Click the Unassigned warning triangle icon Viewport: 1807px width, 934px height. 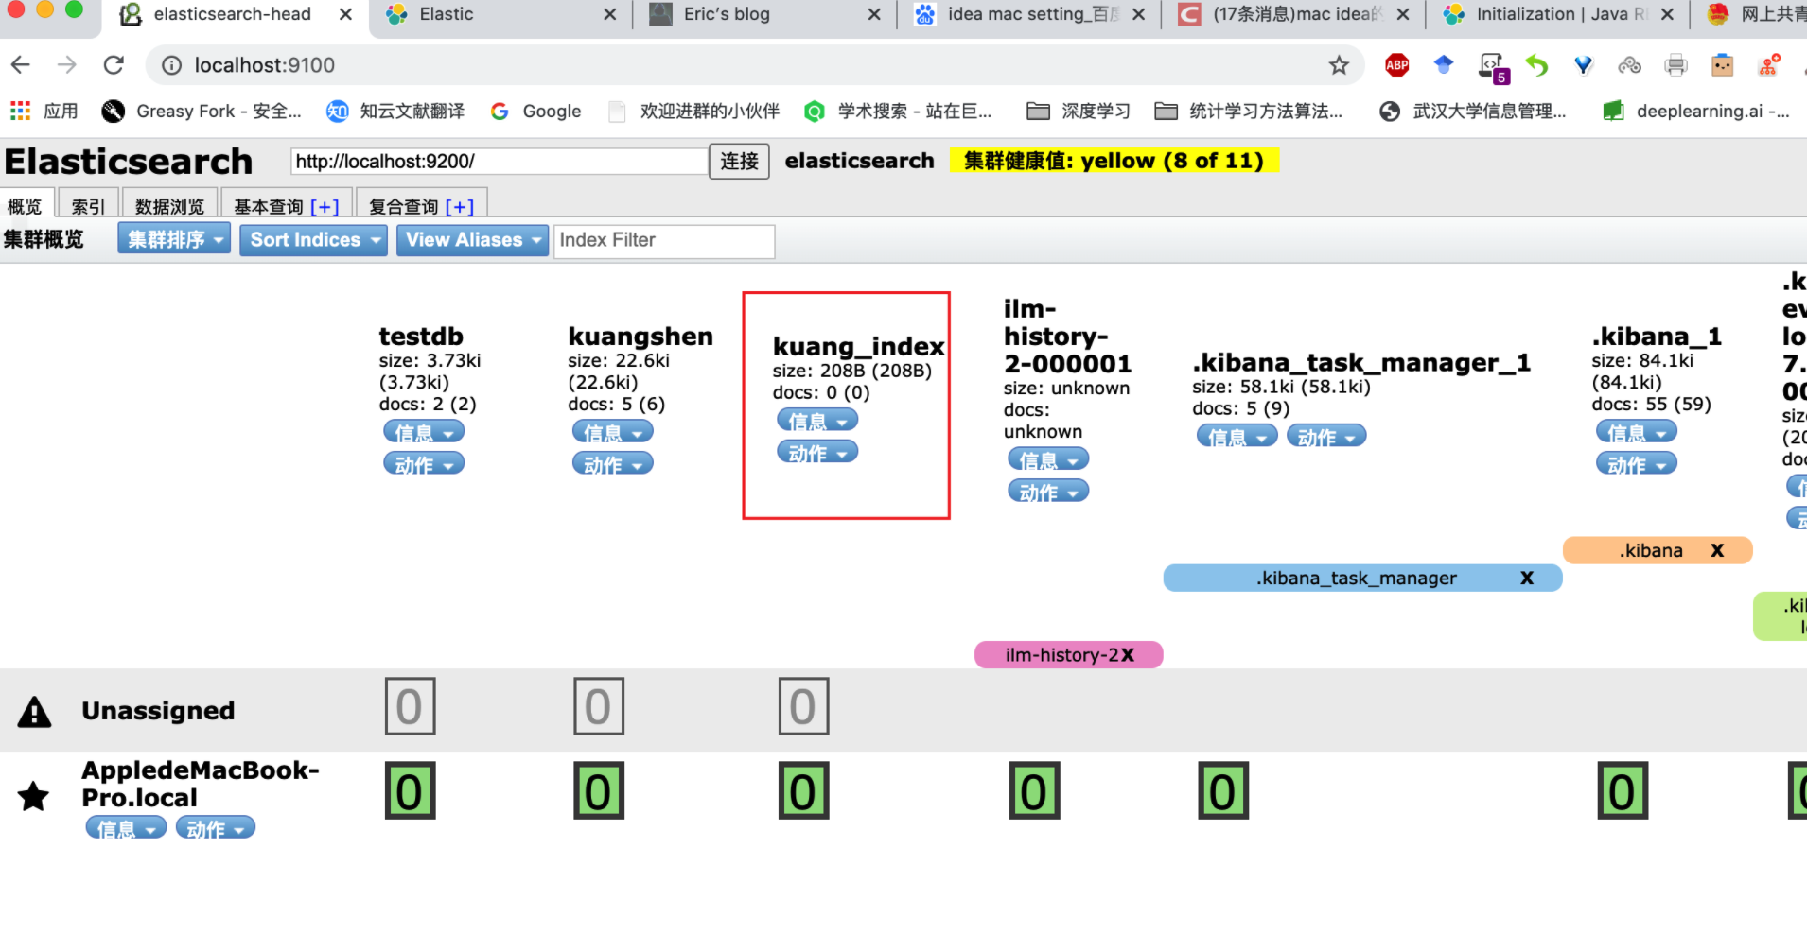[x=35, y=711]
